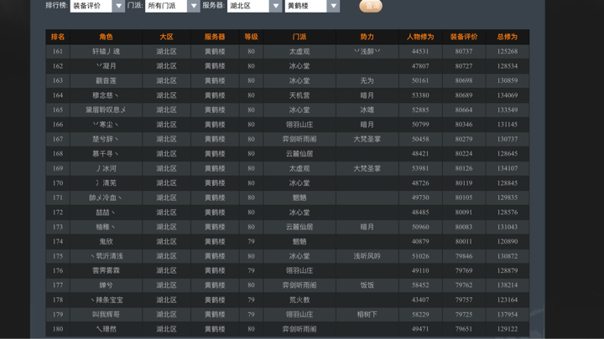Select character name 辣条宝宝
Screen dimensions: 604x339
click(107, 300)
